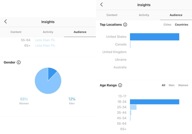Image resolution: width=192 pixels, height=134 pixels.
Task: Select the Audience tab in the right panel
Action: [x=176, y=15]
